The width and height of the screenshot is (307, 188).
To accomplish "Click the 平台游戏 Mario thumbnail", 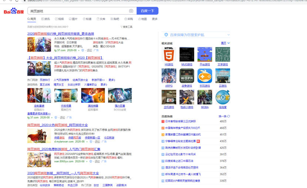I will pyautogui.click(x=205, y=54).
